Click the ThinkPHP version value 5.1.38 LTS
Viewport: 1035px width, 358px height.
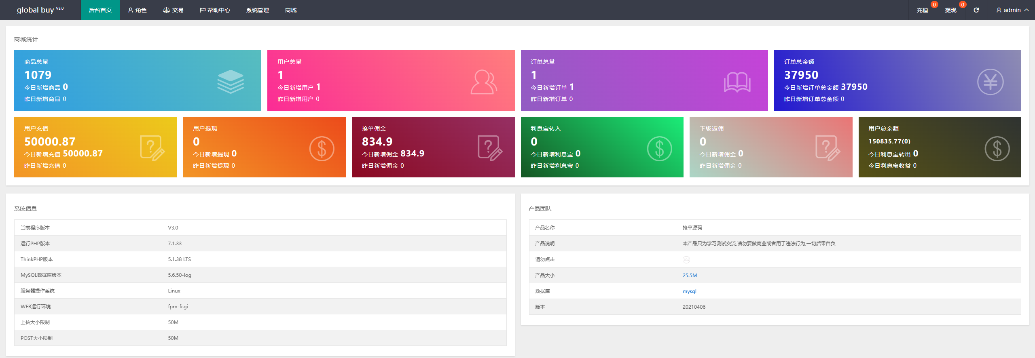coord(179,259)
